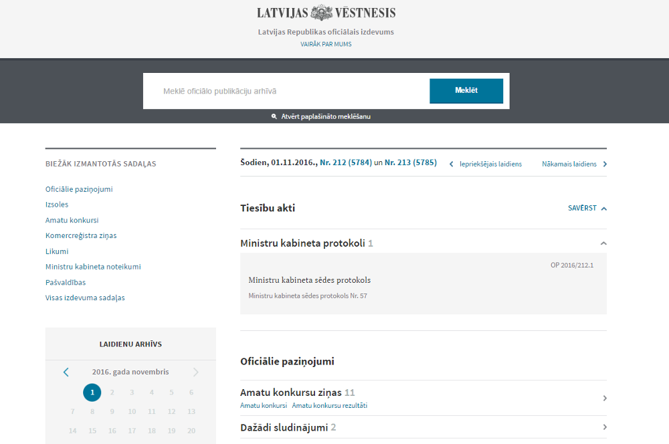Open the sidebar Amatu konkursi section link
Image resolution: width=669 pixels, height=444 pixels.
point(72,220)
